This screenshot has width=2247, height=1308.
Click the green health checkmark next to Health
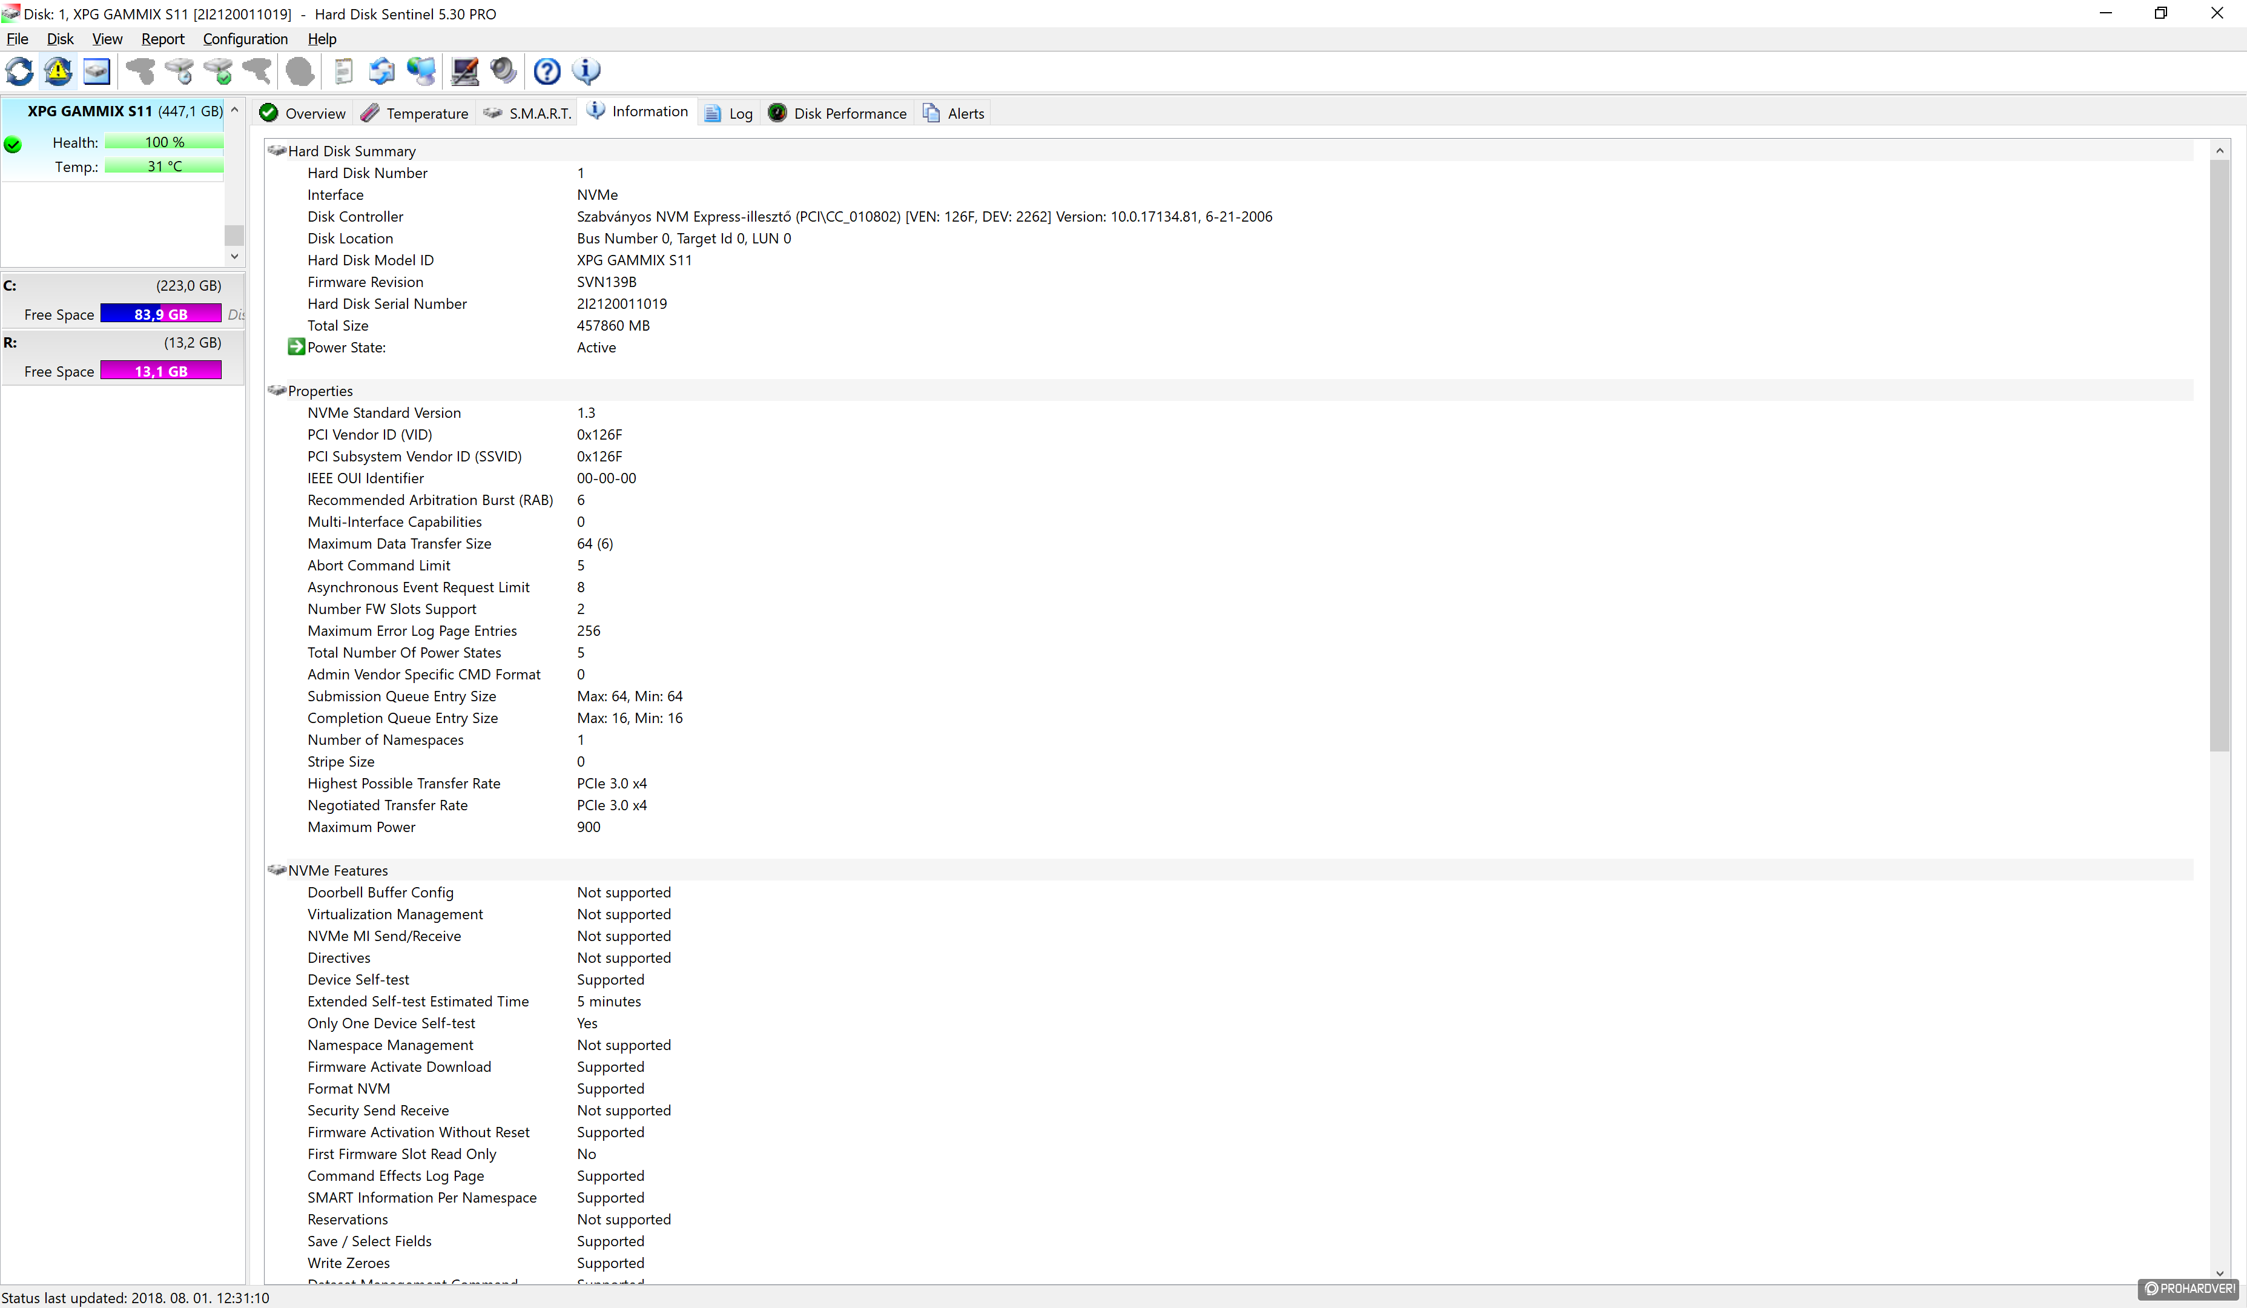click(x=13, y=145)
